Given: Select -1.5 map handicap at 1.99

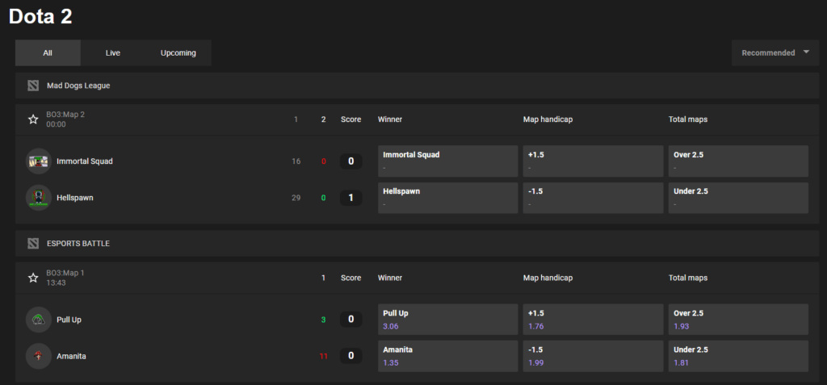Looking at the screenshot, I should point(593,356).
